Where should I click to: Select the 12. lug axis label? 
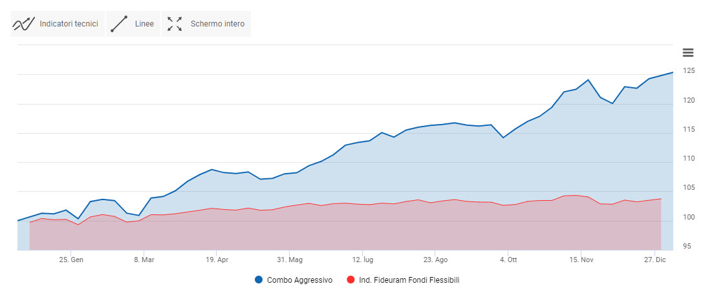click(x=363, y=260)
